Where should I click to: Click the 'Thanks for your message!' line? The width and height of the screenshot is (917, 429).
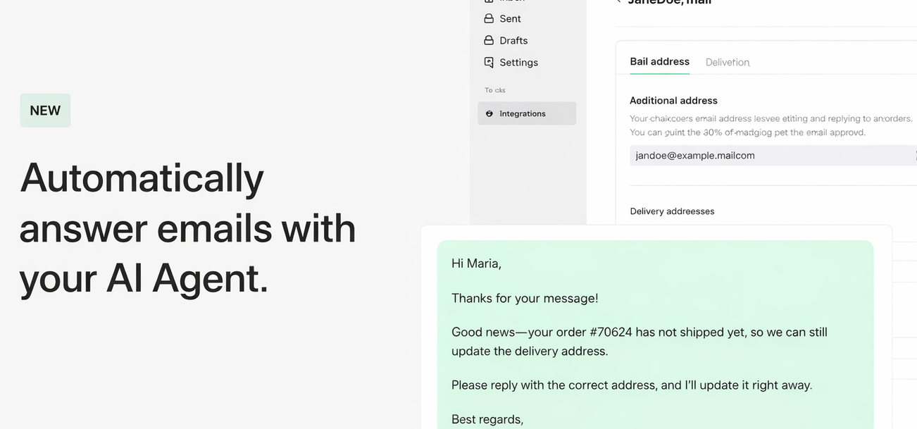click(525, 298)
